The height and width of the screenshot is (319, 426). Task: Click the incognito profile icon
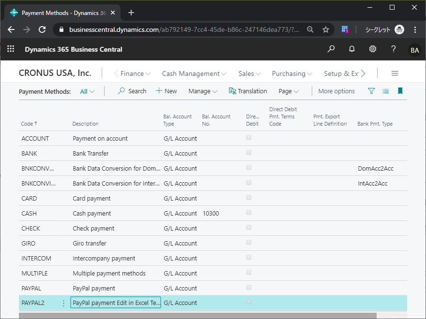399,29
